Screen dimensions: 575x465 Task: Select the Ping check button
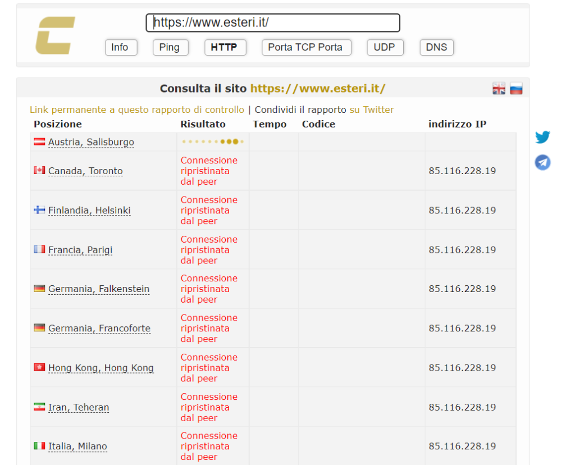click(169, 48)
